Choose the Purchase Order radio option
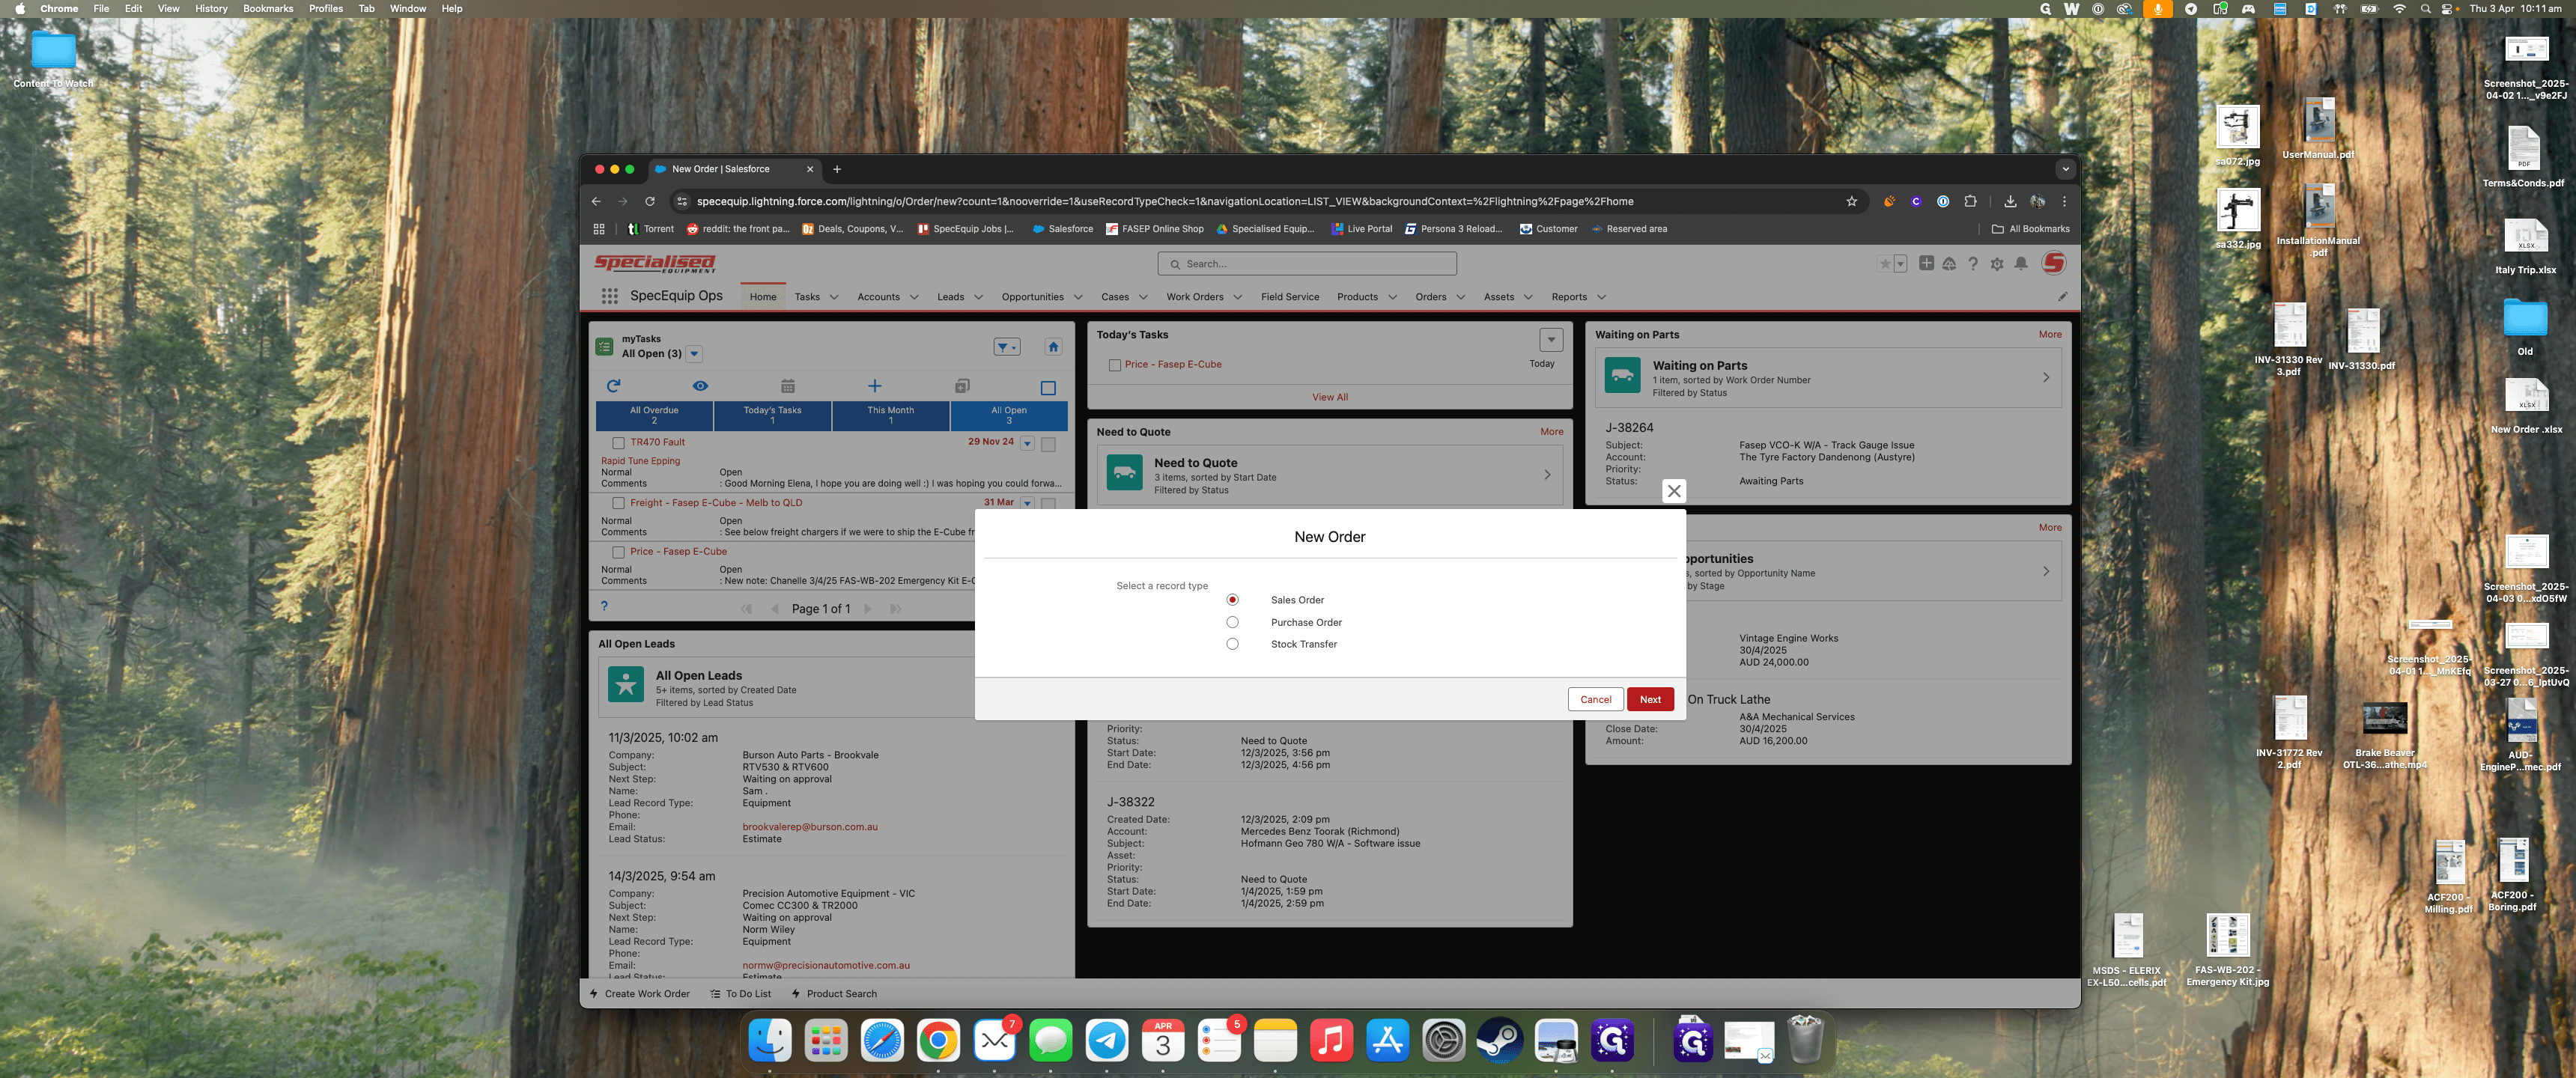The width and height of the screenshot is (2576, 1078). click(x=1232, y=622)
